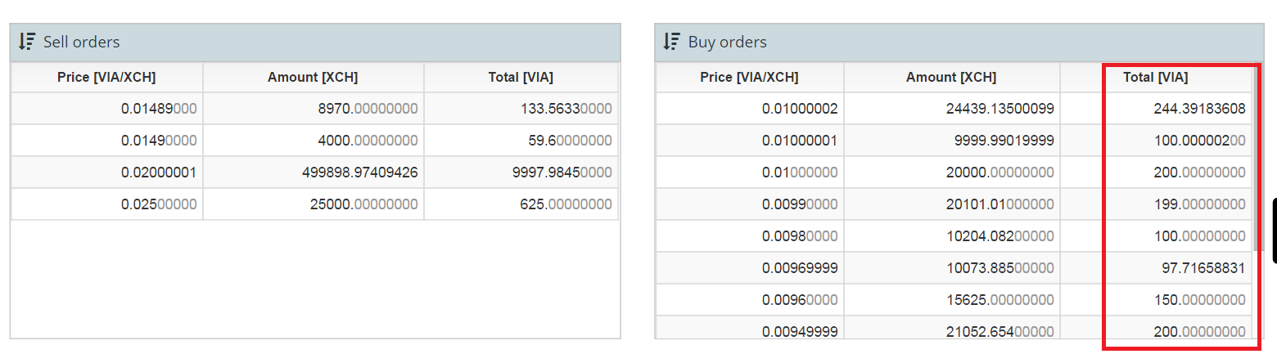Image resolution: width=1277 pixels, height=363 pixels.
Task: Select sell order priced 0.02500000
Action: click(x=315, y=204)
